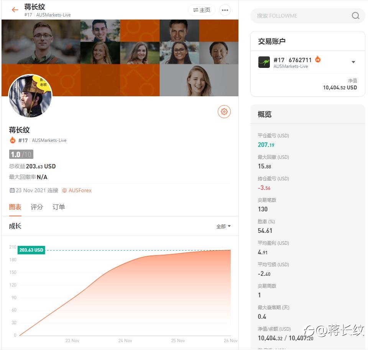Click the flame badge beside #17 under name
368x351 pixels.
(x=13, y=140)
